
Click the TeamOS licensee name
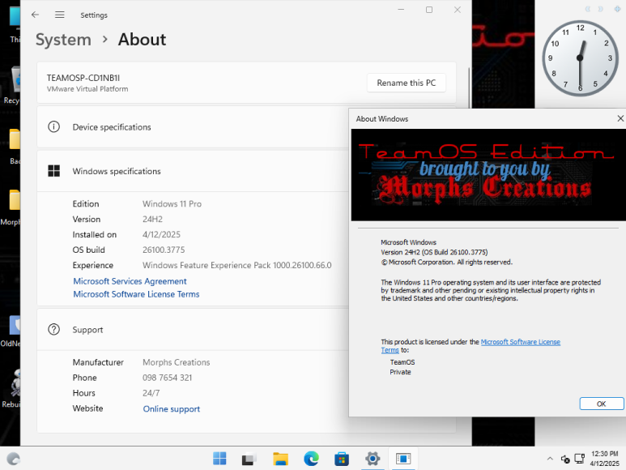(x=402, y=362)
